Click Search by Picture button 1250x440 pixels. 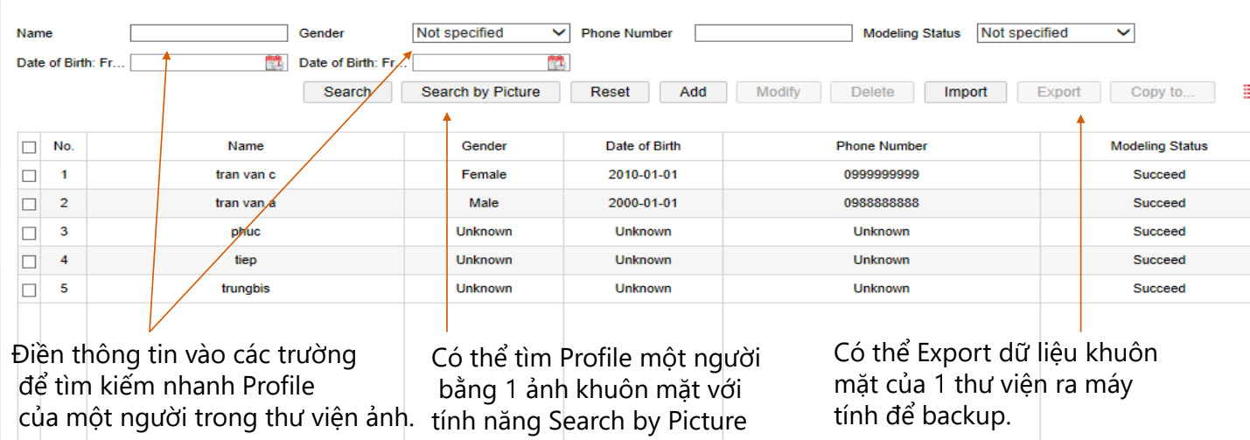(480, 92)
